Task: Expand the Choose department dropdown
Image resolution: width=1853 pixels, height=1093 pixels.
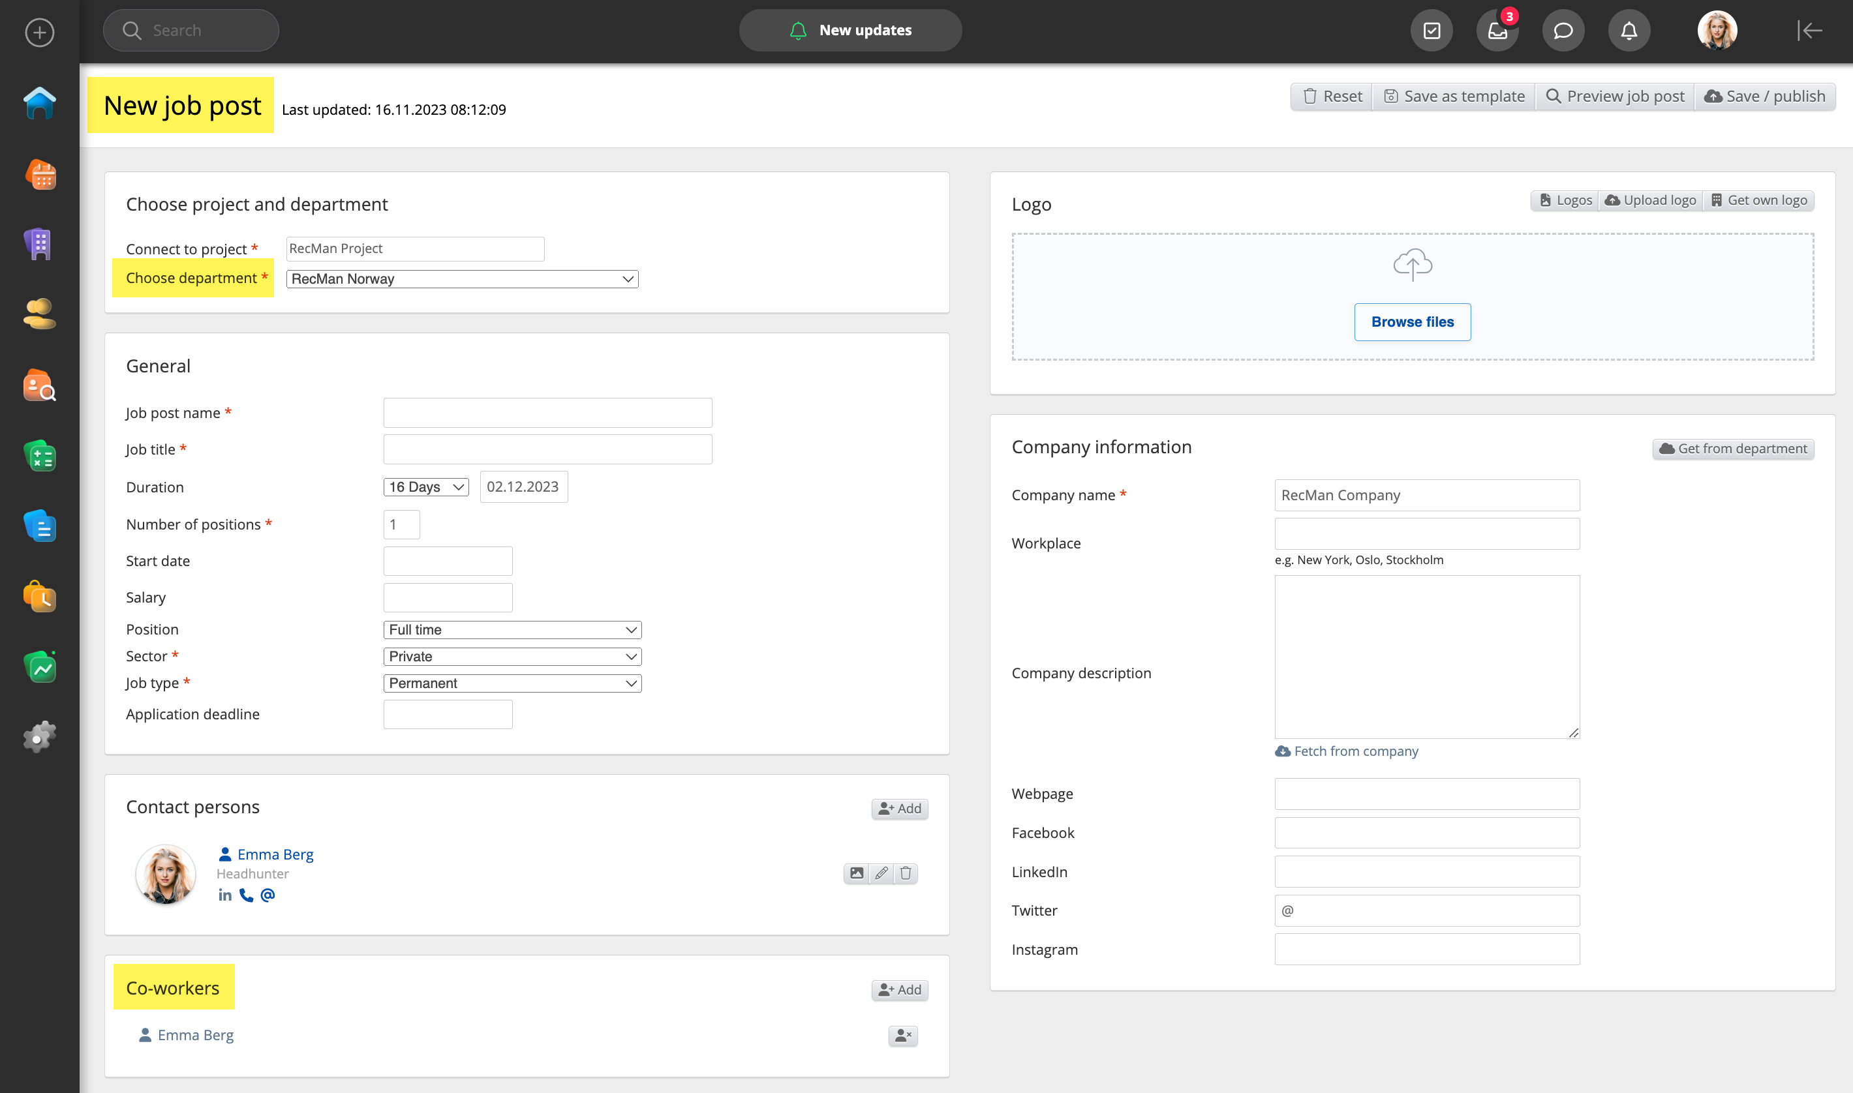Action: pyautogui.click(x=462, y=279)
